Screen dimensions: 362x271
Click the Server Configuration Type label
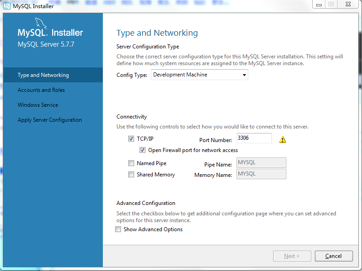point(148,47)
